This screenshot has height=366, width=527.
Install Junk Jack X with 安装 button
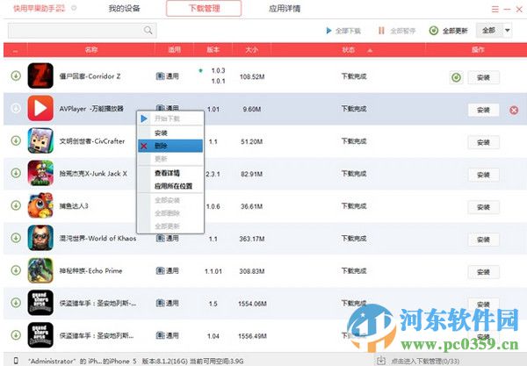pyautogui.click(x=483, y=175)
